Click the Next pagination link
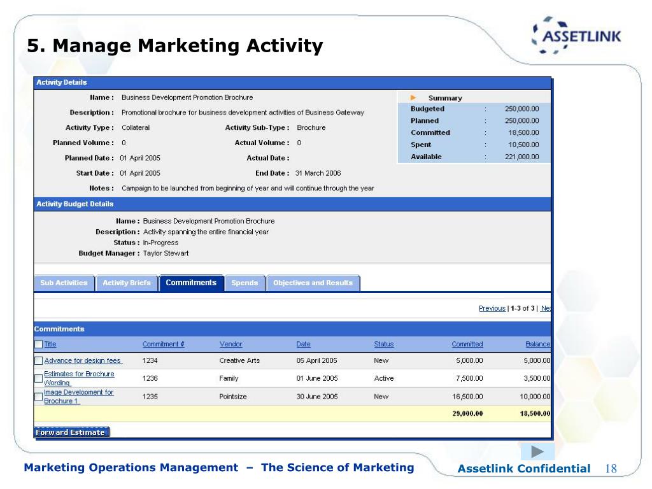This screenshot has width=652, height=489. click(x=546, y=309)
